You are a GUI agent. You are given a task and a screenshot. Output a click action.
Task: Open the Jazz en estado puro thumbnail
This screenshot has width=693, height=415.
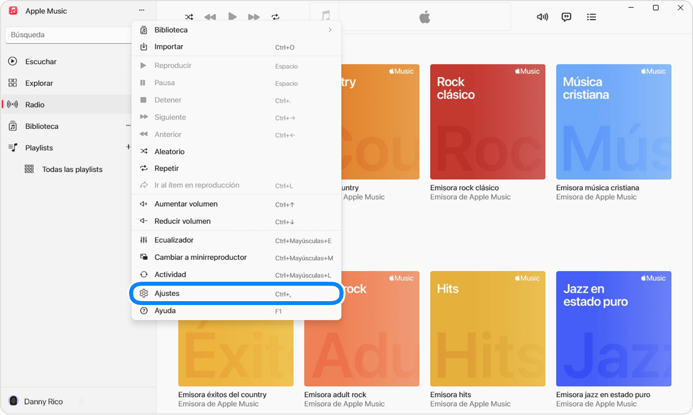point(614,329)
